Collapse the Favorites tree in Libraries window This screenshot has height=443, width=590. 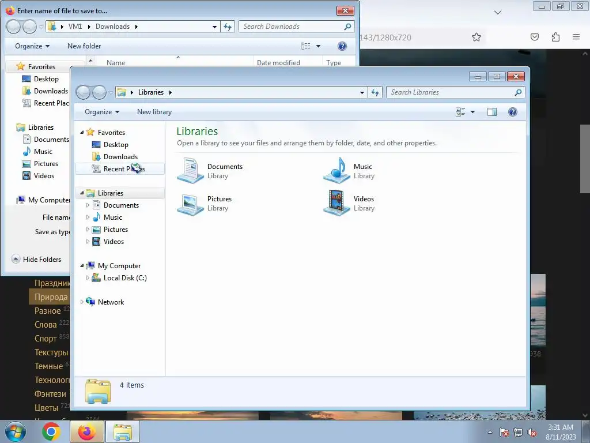coord(82,132)
